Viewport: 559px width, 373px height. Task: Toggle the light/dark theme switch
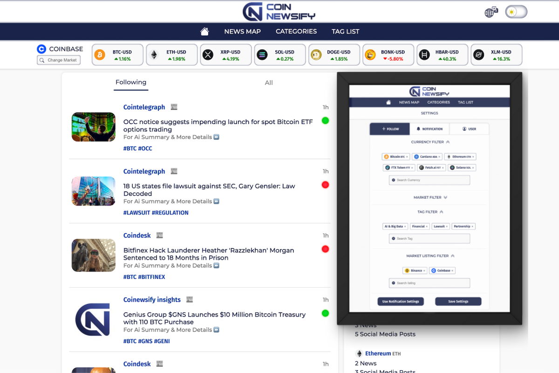click(x=516, y=11)
